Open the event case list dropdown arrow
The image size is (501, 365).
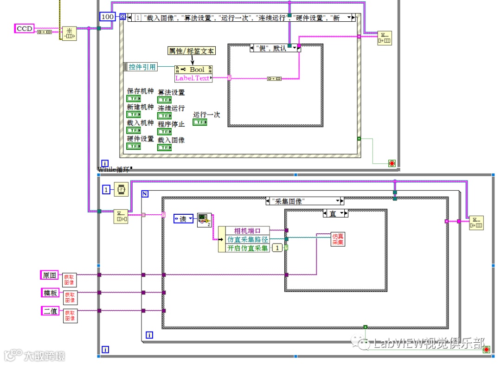point(349,18)
